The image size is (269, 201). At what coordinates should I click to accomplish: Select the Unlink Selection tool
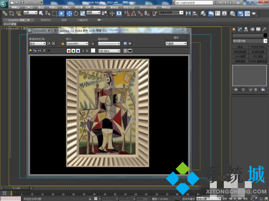[x=12, y=13]
